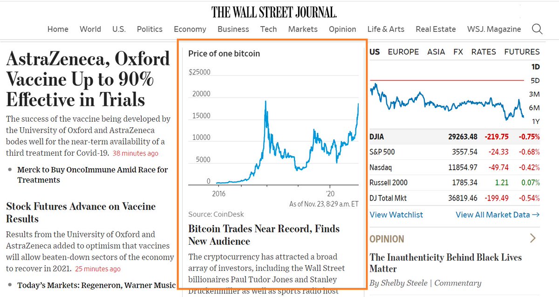Image resolution: width=559 pixels, height=297 pixels.
Task: Read AstraZeneca, Oxford Vaccine headline article
Action: point(88,79)
